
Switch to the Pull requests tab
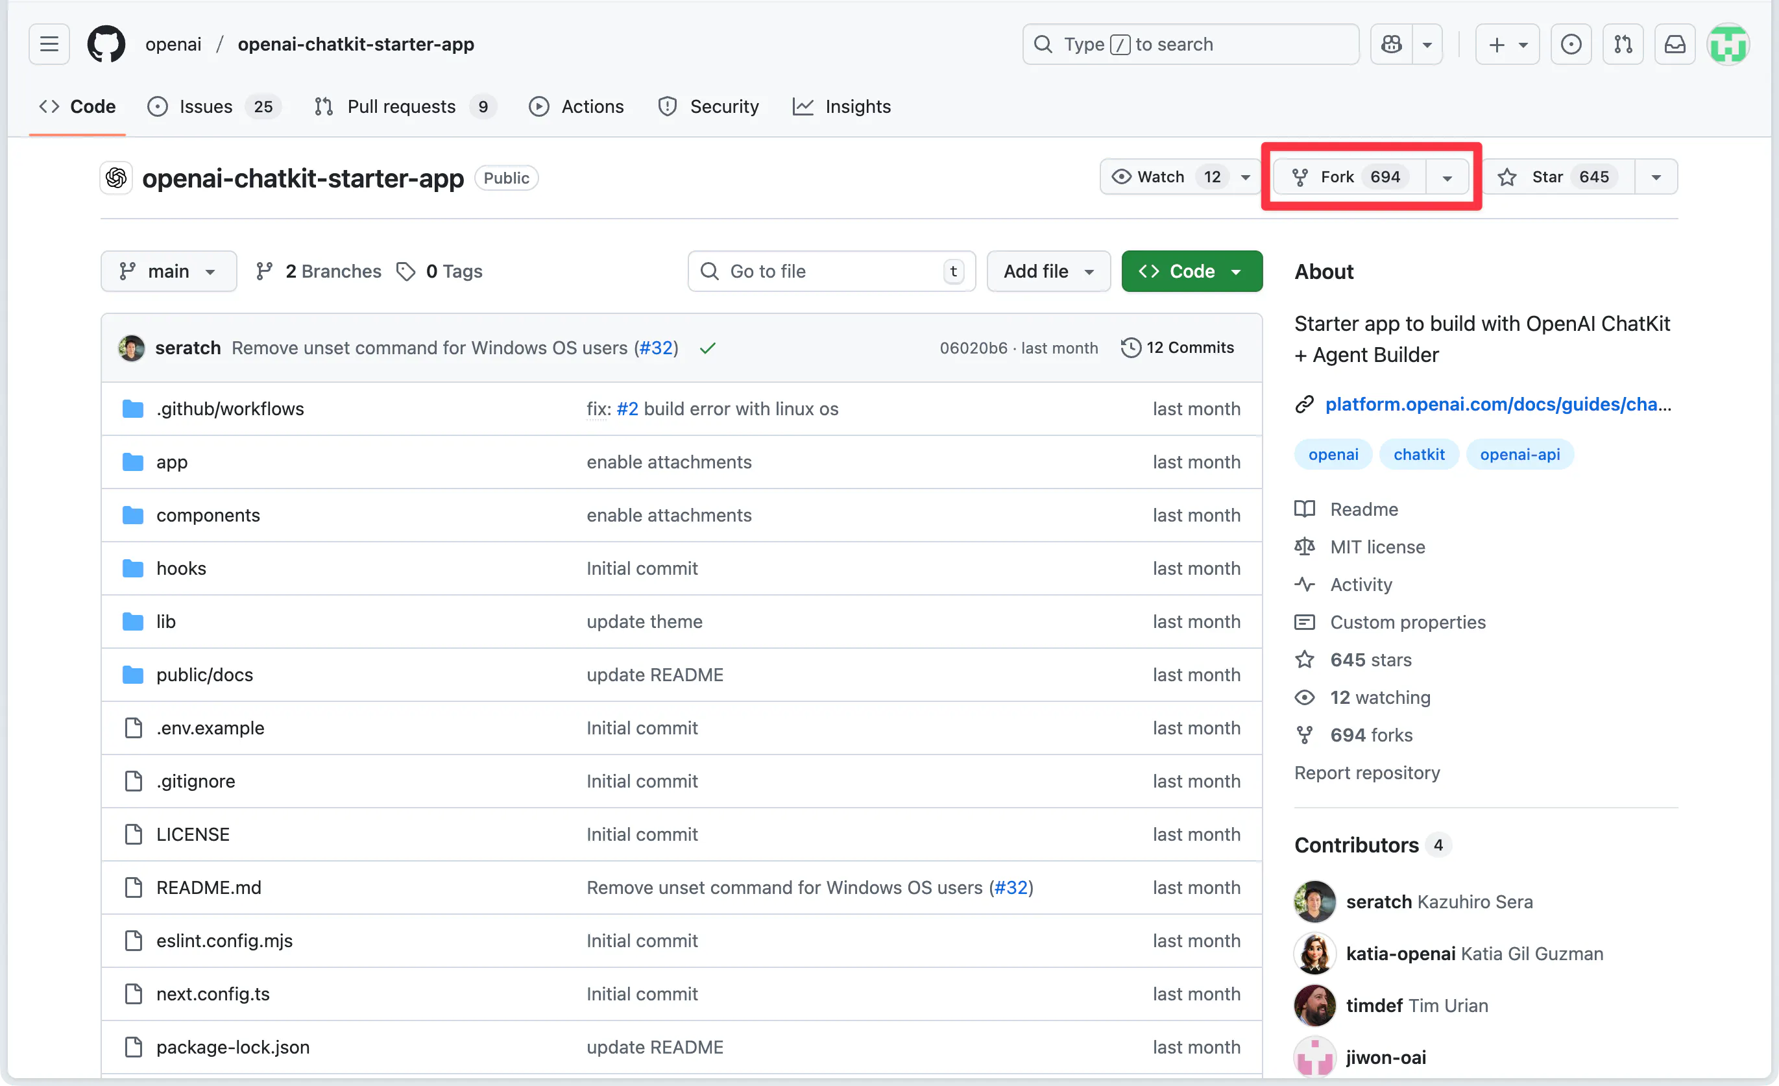[402, 107]
